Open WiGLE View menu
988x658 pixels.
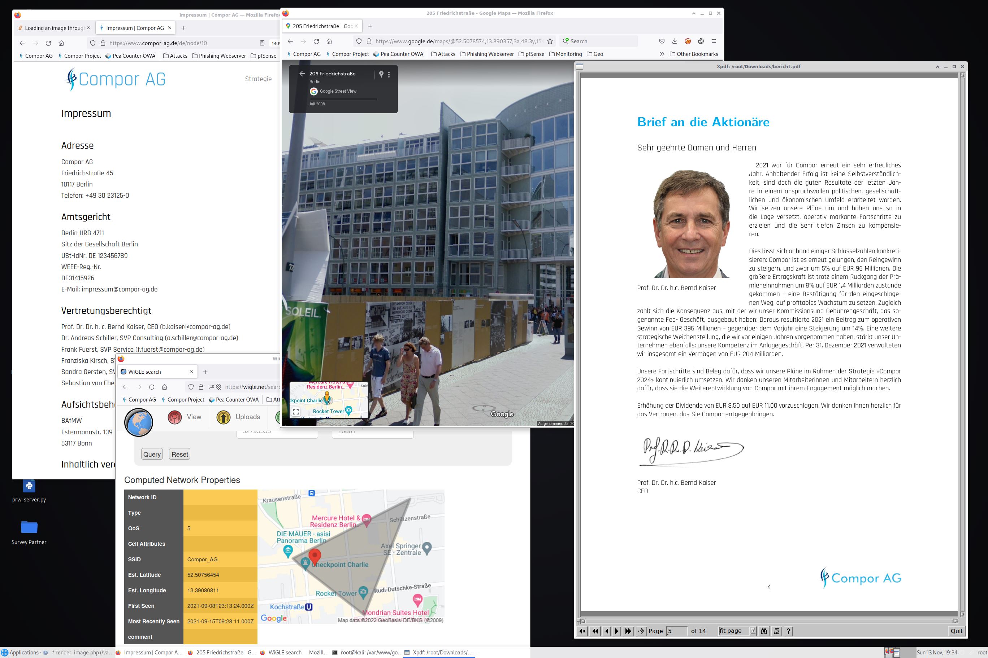[x=185, y=417]
